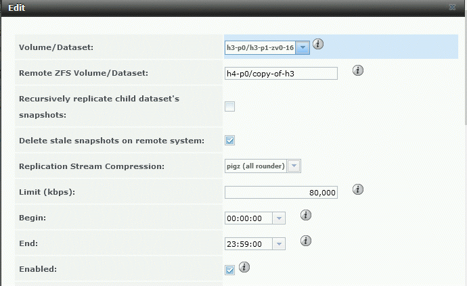Uncheck Delete stale snapshots on remote system
Image resolution: width=467 pixels, height=286 pixels.
230,141
